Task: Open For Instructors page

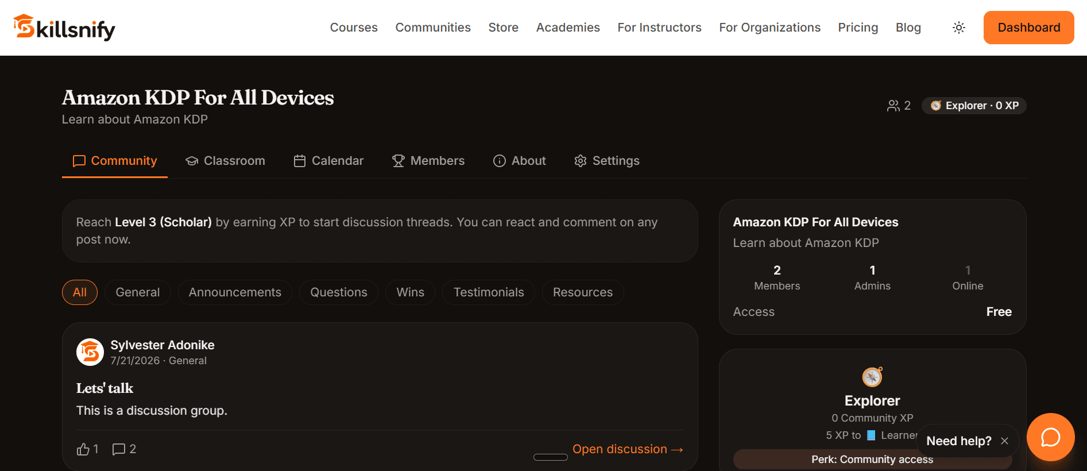Action: pyautogui.click(x=660, y=28)
